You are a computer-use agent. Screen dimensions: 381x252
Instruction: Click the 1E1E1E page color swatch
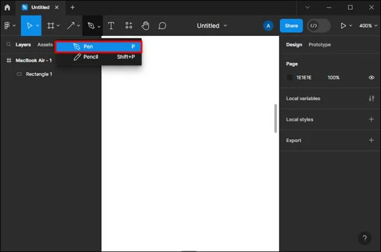289,78
